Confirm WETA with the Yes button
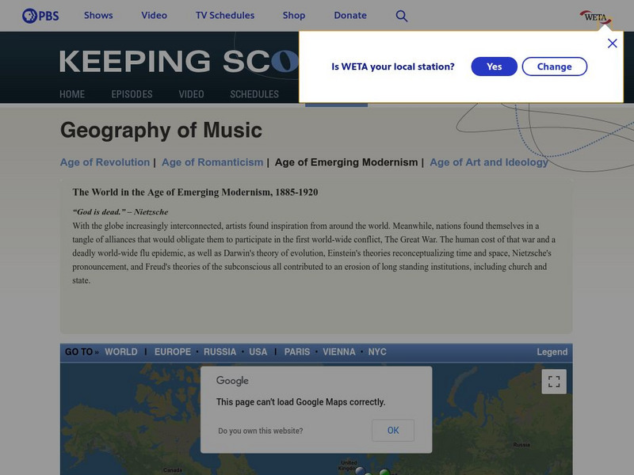Screen dimensions: 634x475 point(494,66)
